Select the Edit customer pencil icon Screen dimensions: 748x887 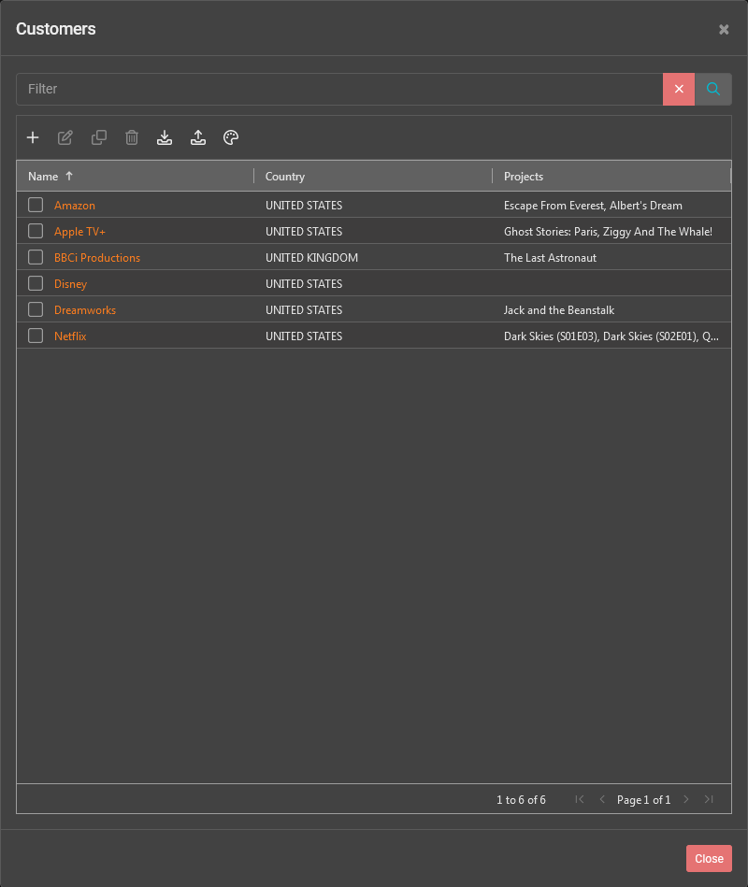[65, 137]
